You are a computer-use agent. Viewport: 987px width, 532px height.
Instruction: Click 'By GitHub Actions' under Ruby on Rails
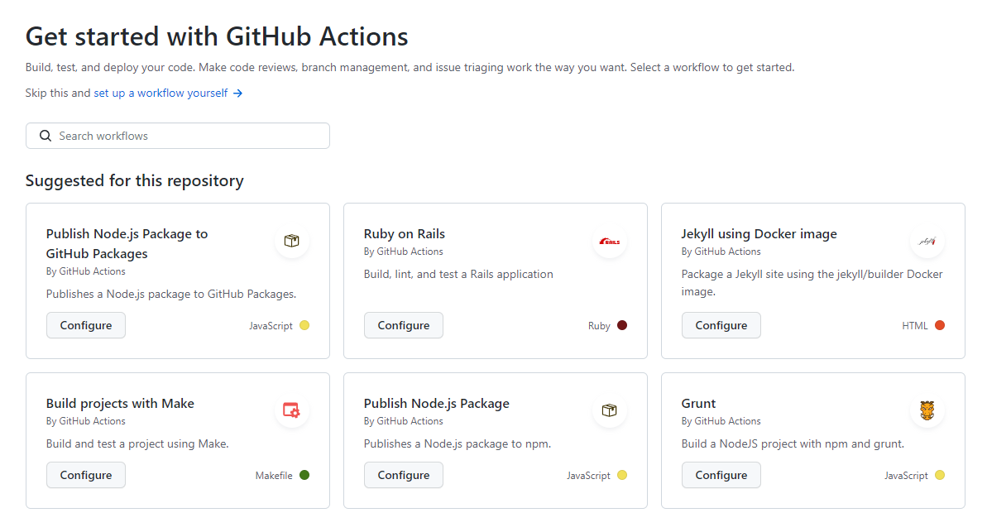coord(404,252)
